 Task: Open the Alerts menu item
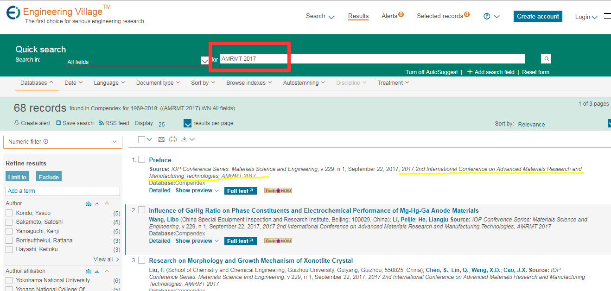[389, 16]
